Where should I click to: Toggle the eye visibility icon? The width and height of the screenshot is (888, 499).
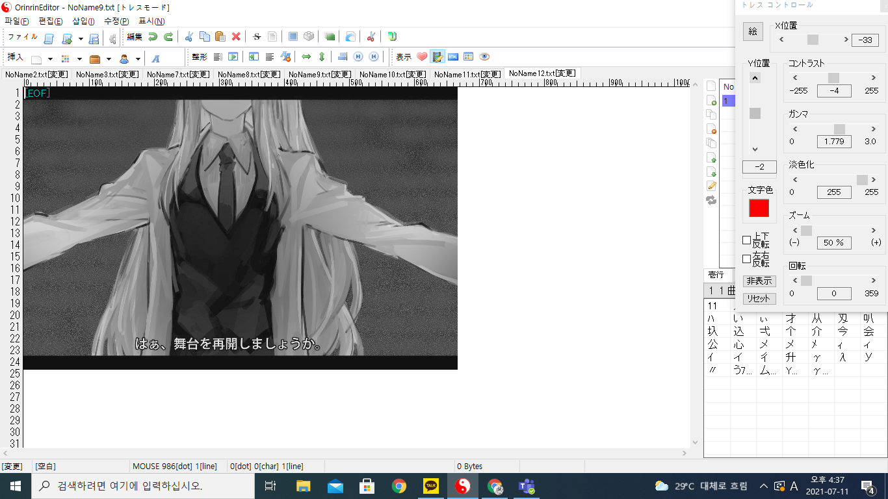(x=484, y=57)
